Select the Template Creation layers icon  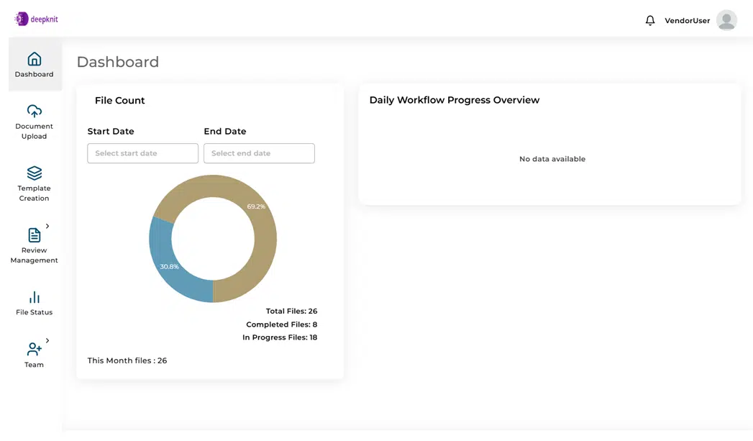[x=34, y=173]
